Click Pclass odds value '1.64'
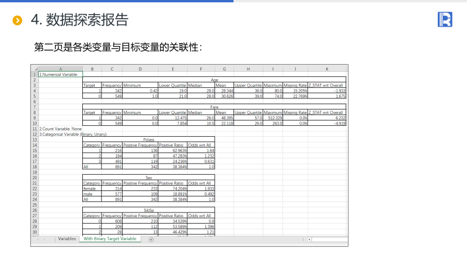Image resolution: width=467 pixels, height=262 pixels. click(x=201, y=151)
